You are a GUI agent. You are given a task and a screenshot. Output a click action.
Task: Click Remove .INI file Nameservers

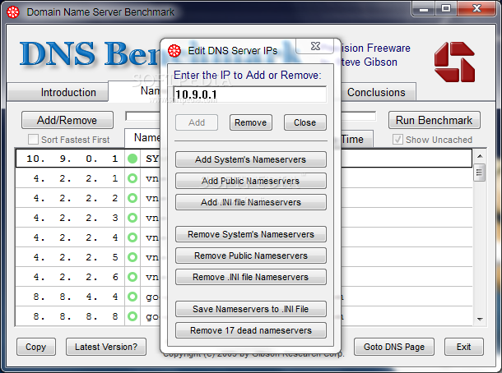coord(251,277)
